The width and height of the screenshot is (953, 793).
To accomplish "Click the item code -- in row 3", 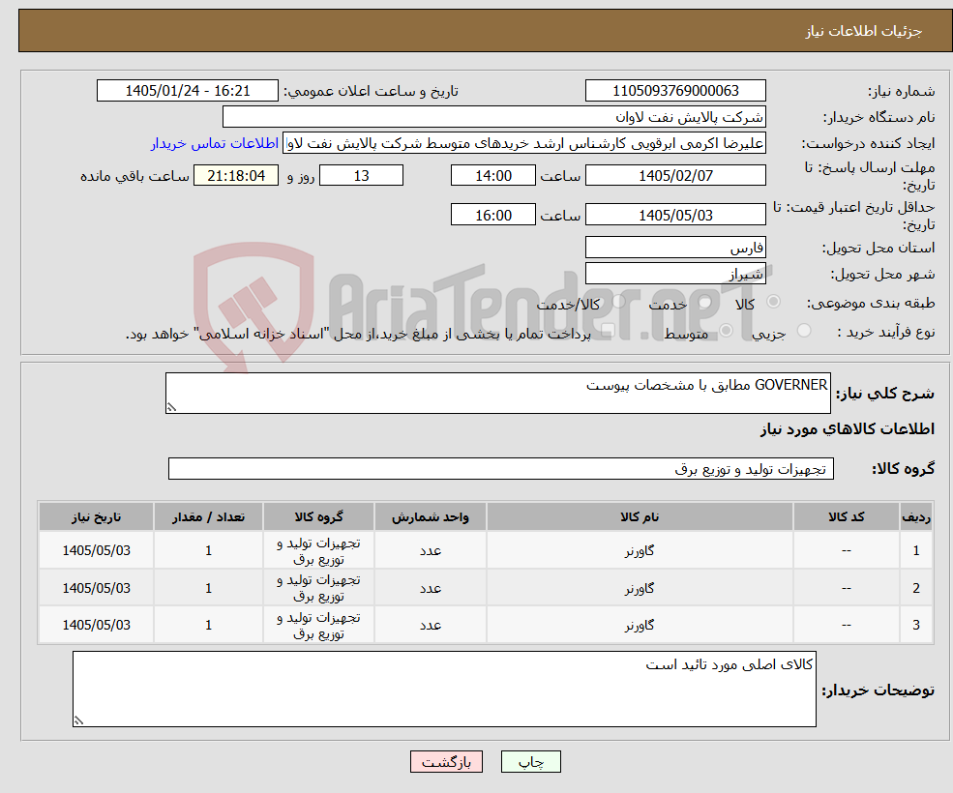I will click(846, 625).
